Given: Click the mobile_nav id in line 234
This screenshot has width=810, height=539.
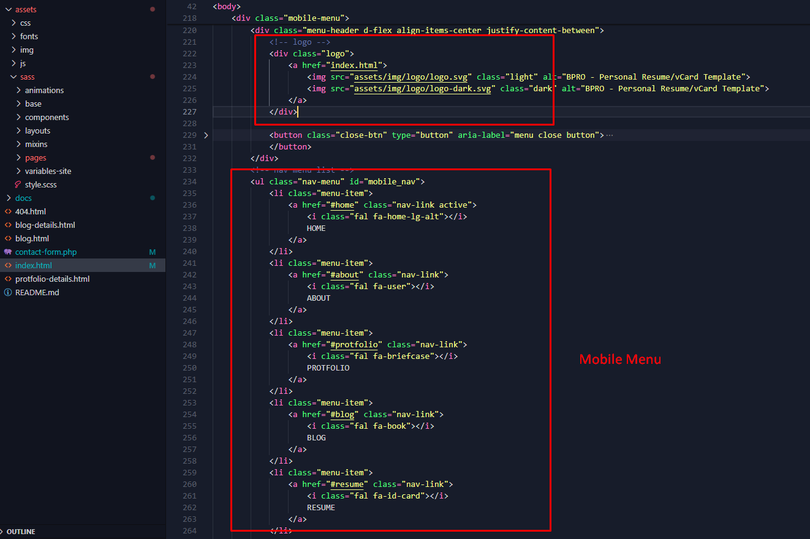Looking at the screenshot, I should [x=392, y=181].
